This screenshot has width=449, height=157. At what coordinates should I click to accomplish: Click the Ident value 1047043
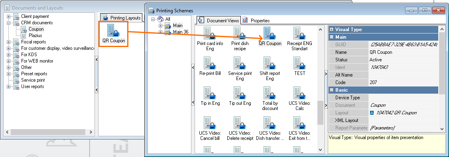[x=403, y=67]
